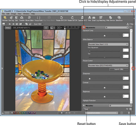Click the Contrast slider handle
The image size is (136, 125).
pos(104,88)
